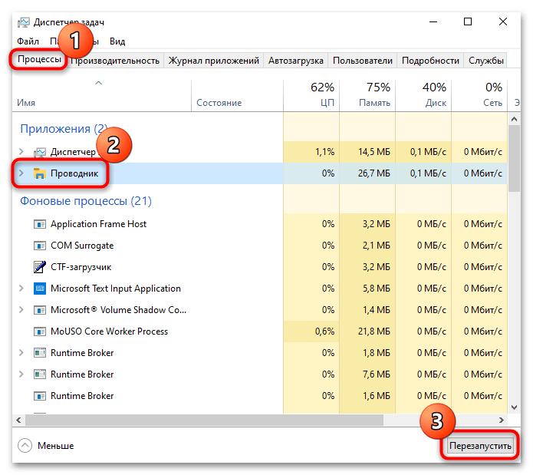This screenshot has height=475, width=533.
Task: Collapse details with the Меньше arrow icon
Action: 25,446
